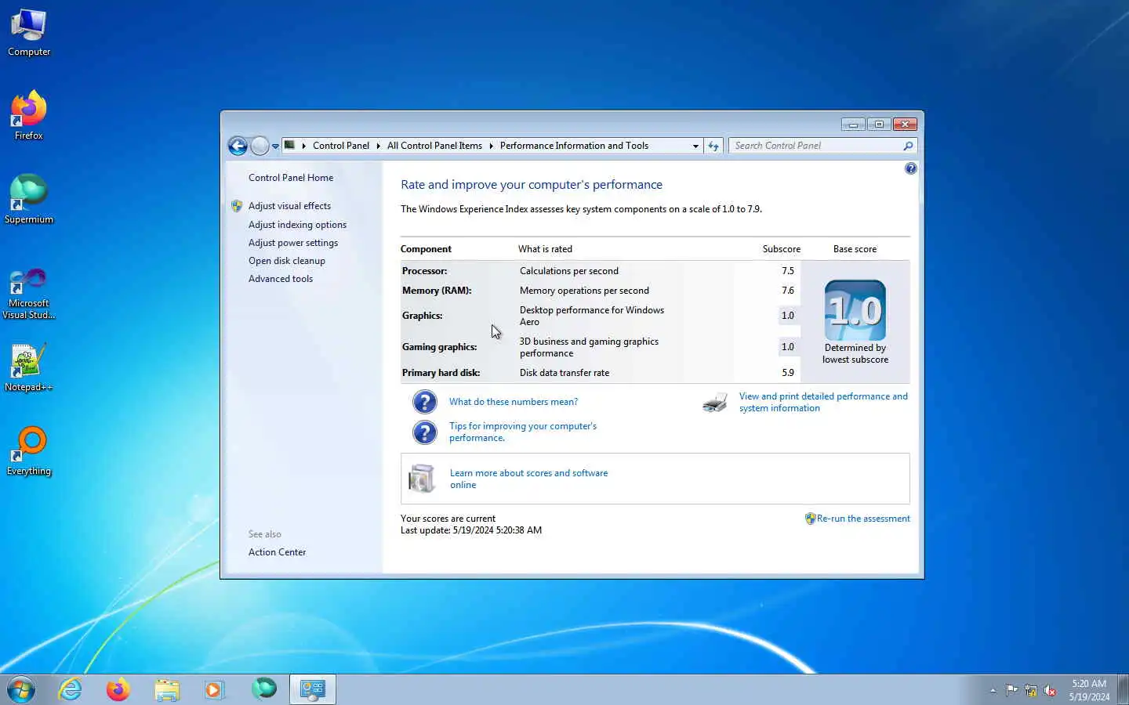The image size is (1129, 705).
Task: Open Supermium from the taskbar
Action: pos(264,689)
